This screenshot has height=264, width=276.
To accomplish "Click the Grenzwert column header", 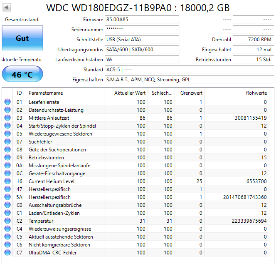I will point(190,93).
